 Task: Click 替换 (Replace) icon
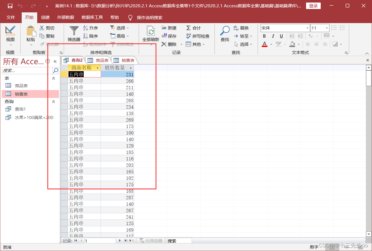pyautogui.click(x=236, y=28)
